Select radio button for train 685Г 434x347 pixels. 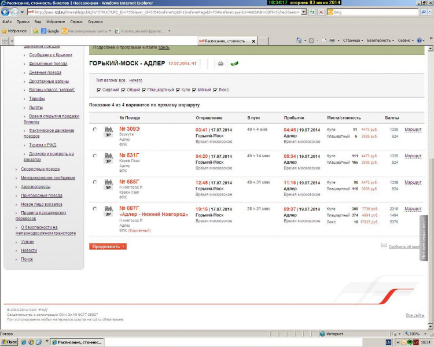click(95, 183)
